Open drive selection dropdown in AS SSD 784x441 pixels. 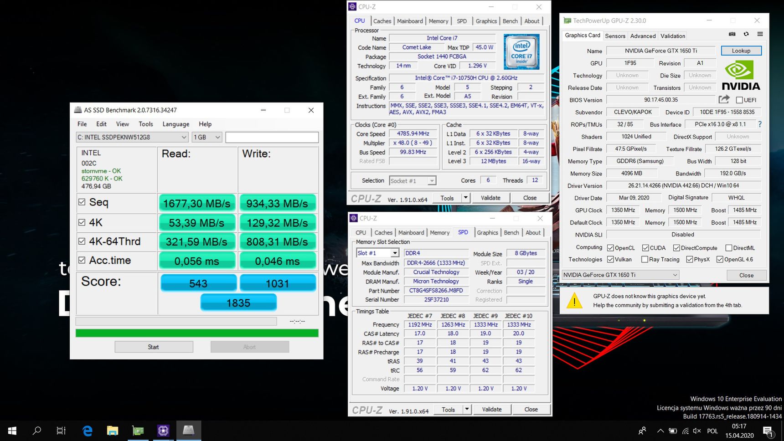132,137
